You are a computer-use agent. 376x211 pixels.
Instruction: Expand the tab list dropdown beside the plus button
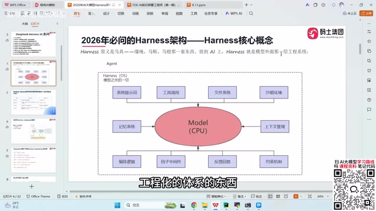[x=251, y=5]
